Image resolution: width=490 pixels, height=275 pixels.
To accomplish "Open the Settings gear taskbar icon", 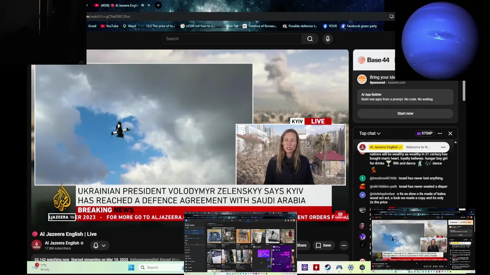I will (351, 267).
